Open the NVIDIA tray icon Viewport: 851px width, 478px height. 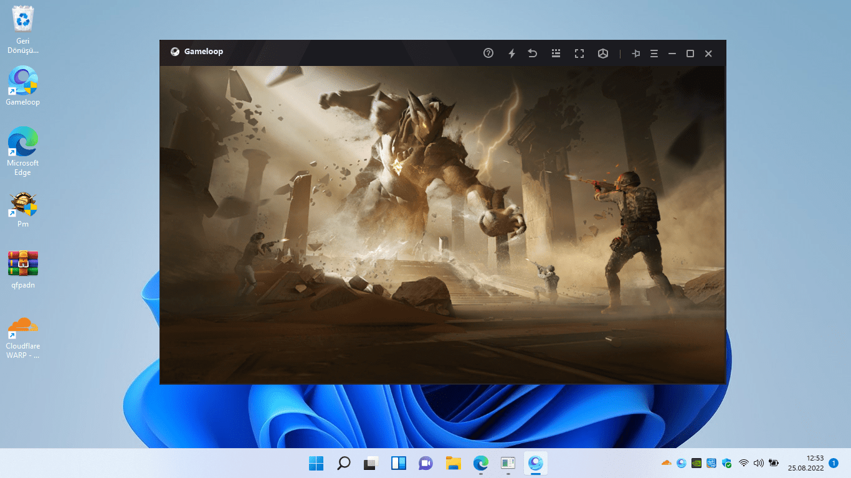click(697, 463)
